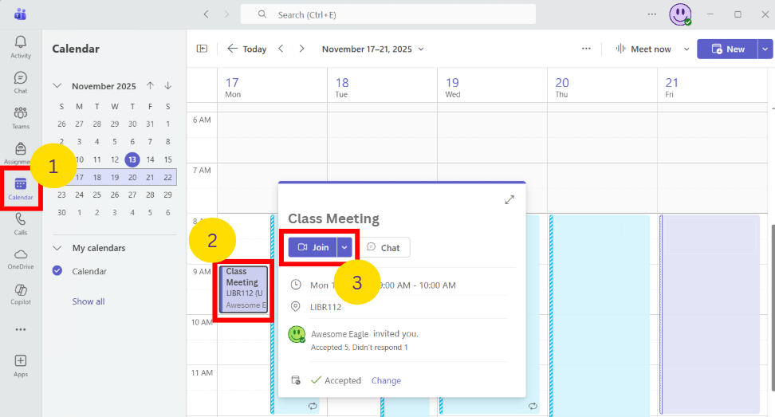775x417 pixels.
Task: Collapse the My calendars section
Action: [x=57, y=248]
